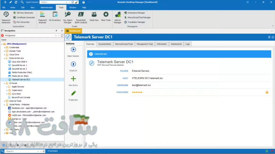Click the Properties pencil icon
The image size is (275, 154).
(x=73, y=93)
